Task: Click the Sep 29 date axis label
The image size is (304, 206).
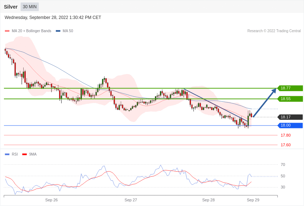Action: coord(253,200)
